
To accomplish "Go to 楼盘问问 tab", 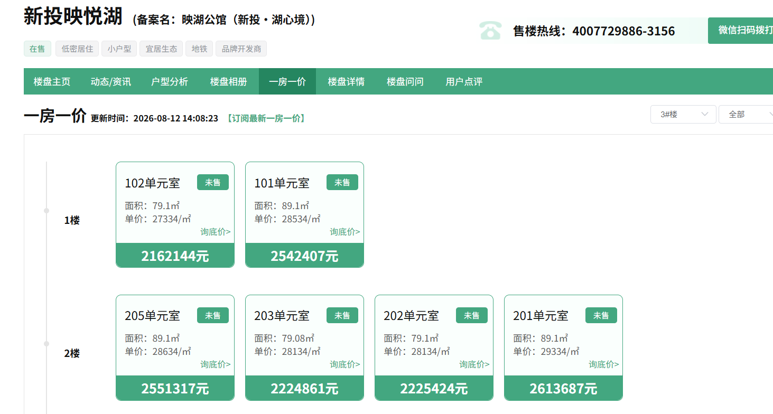I will [405, 82].
